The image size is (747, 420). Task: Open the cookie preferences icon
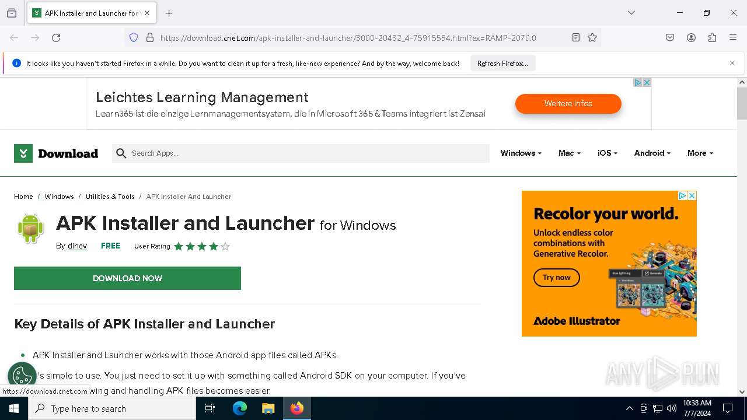click(x=22, y=376)
